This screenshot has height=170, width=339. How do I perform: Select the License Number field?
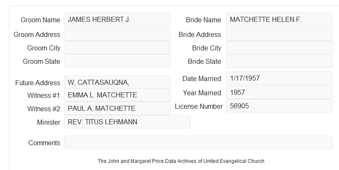[279, 106]
